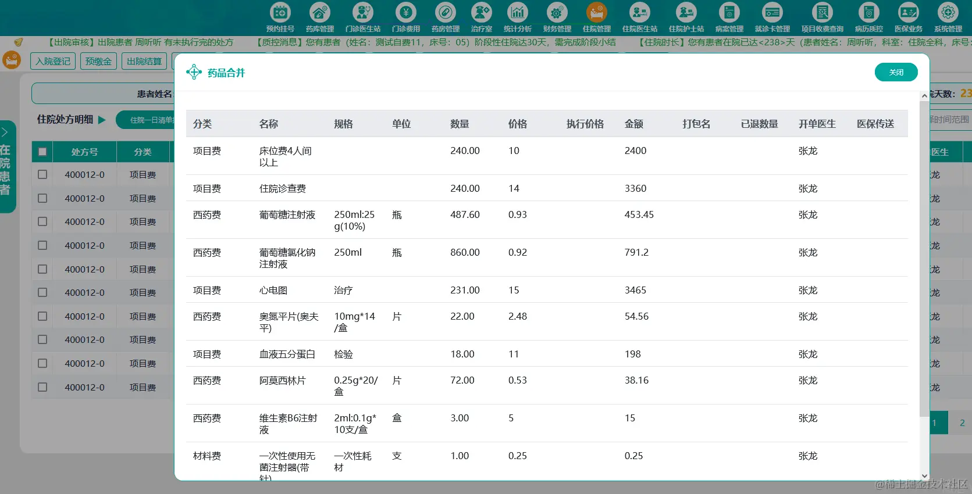The image size is (972, 494).
Task: Open the 门诊医生站 module icon
Action: click(363, 12)
